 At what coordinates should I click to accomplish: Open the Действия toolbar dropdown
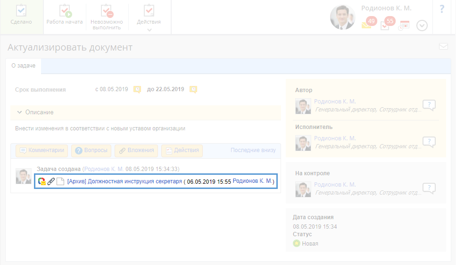(149, 17)
